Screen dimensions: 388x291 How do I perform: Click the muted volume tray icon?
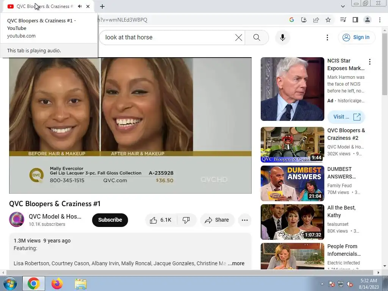point(350,284)
